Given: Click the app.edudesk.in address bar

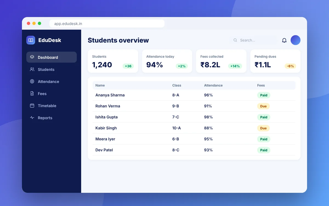Looking at the screenshot, I should [107, 24].
